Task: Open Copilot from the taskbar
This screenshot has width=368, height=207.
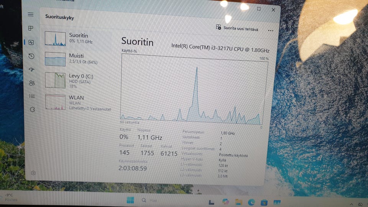Action: [225, 201]
